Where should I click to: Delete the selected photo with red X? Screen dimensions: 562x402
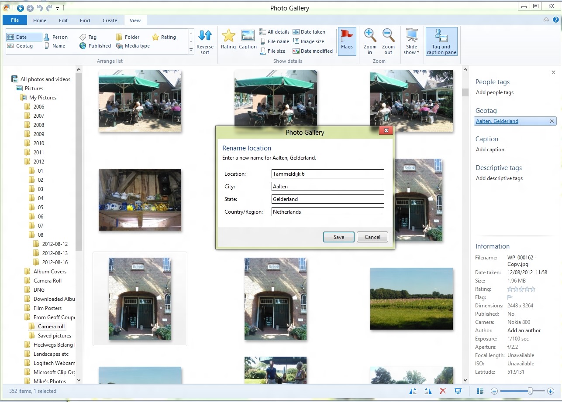[x=443, y=391]
